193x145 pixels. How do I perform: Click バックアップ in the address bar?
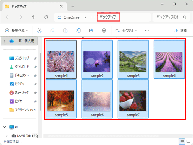point(108,17)
